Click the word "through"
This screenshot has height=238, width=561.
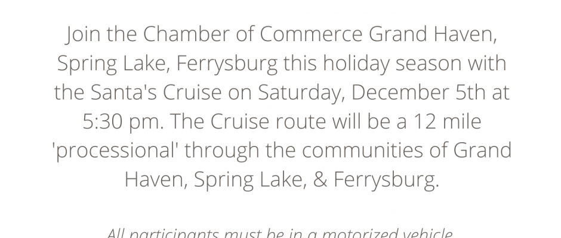coord(222,151)
